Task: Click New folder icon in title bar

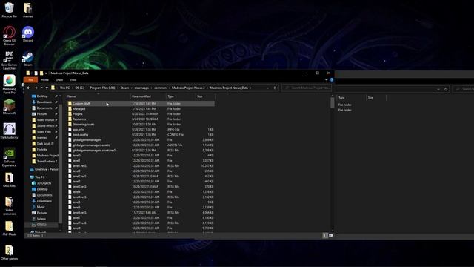Action: click(41, 73)
